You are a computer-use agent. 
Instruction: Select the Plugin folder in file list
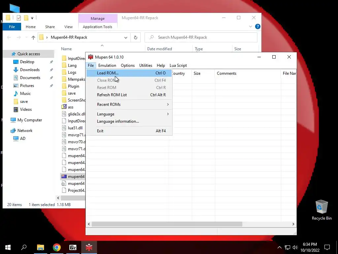point(73,86)
